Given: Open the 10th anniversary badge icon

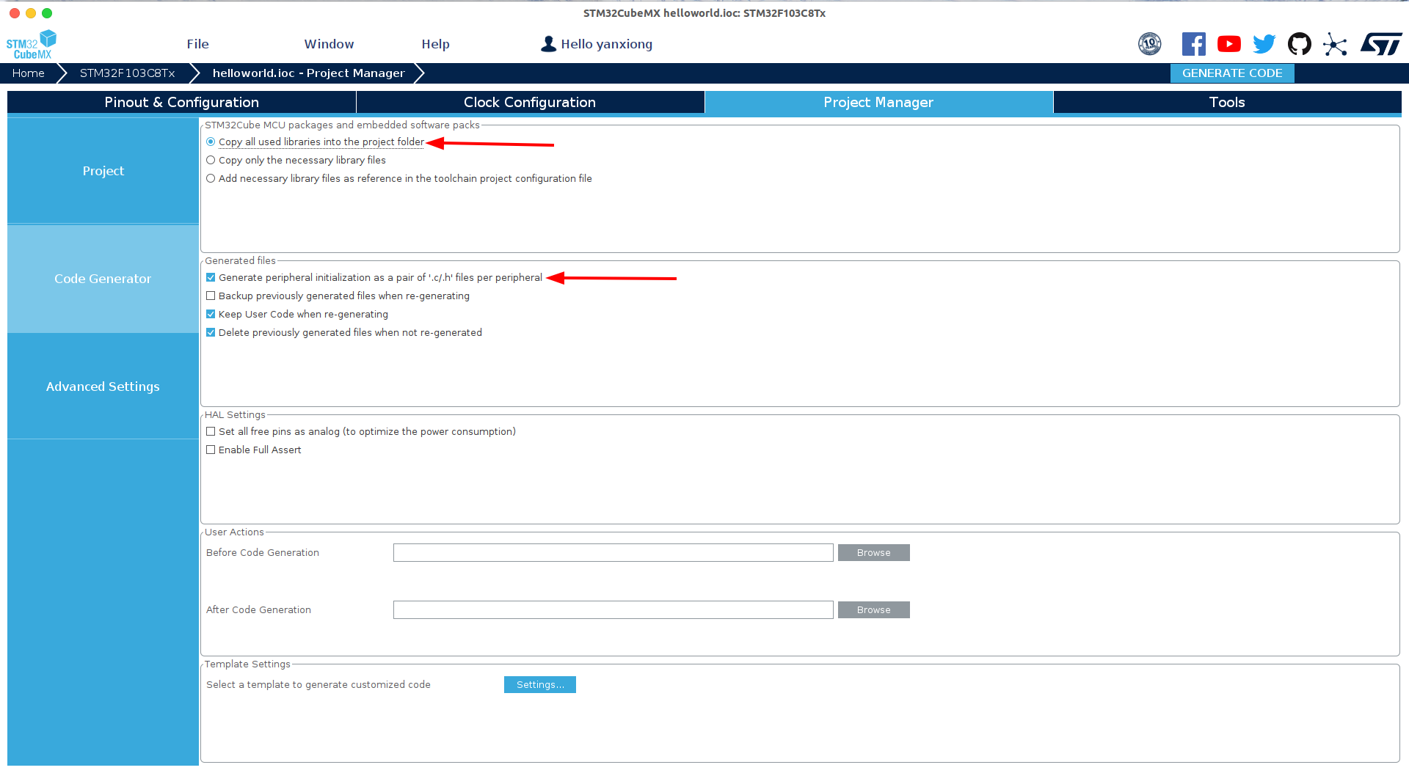Looking at the screenshot, I should coord(1150,44).
